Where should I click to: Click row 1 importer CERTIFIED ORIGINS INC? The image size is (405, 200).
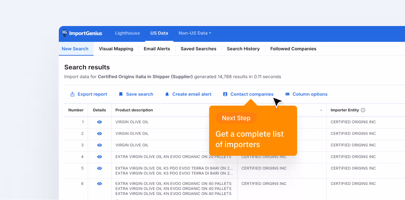(x=353, y=122)
